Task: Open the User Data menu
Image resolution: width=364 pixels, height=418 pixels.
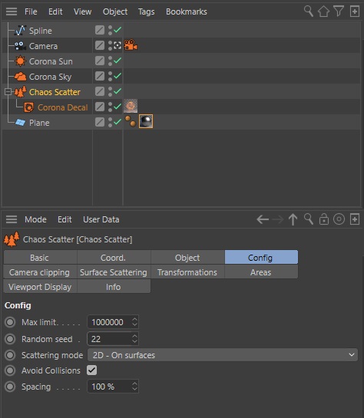Action: pyautogui.click(x=101, y=219)
